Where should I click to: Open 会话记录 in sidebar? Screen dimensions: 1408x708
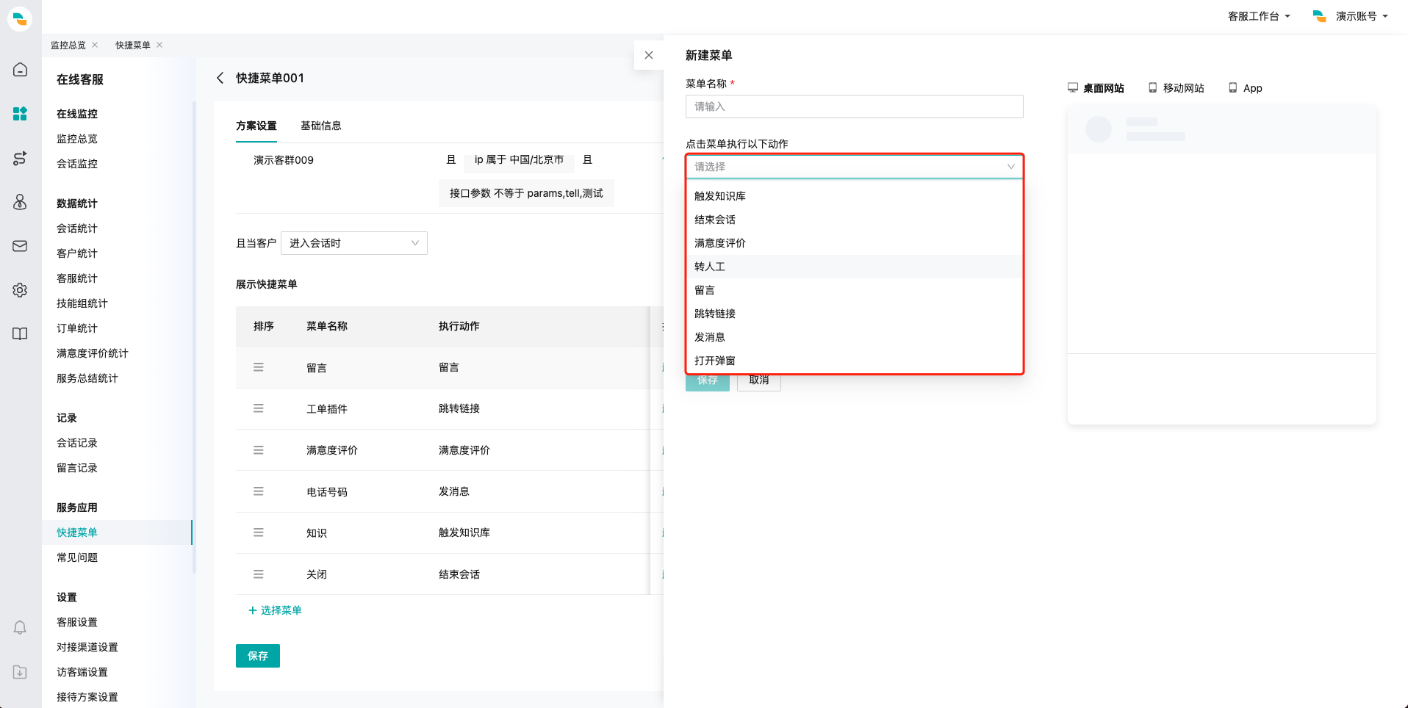click(77, 443)
